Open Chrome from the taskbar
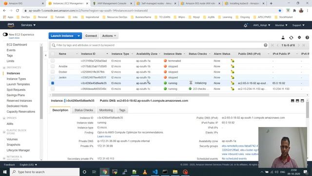The height and width of the screenshot is (176, 312). [x=105, y=172]
